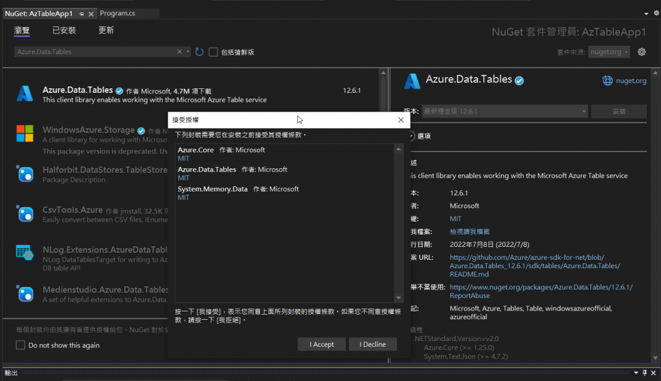Click tab well settings gear icon

[656, 13]
